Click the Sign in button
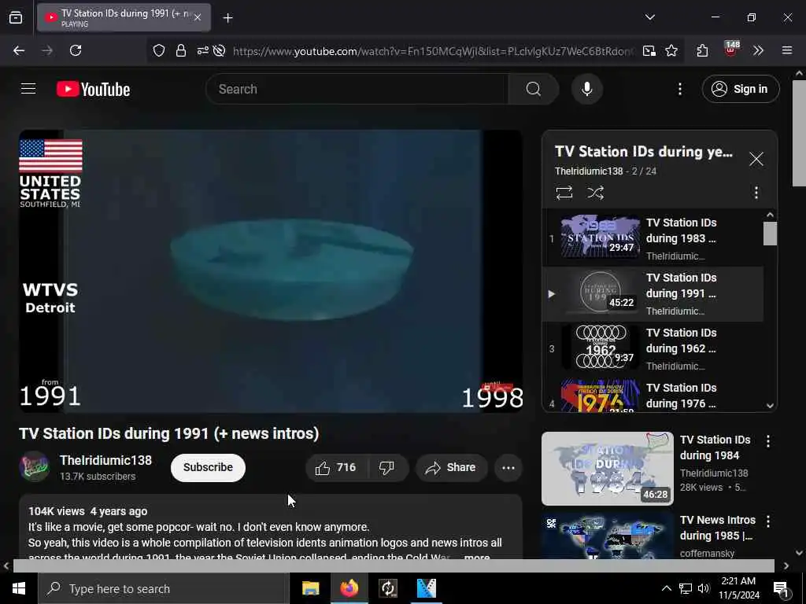 (740, 89)
